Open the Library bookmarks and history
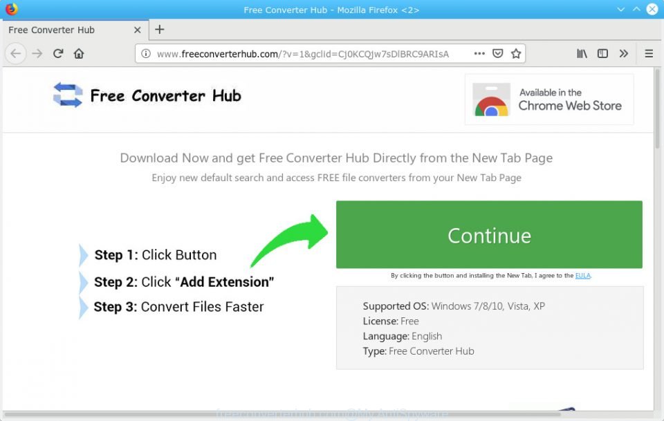Image resolution: width=664 pixels, height=421 pixels. point(582,53)
